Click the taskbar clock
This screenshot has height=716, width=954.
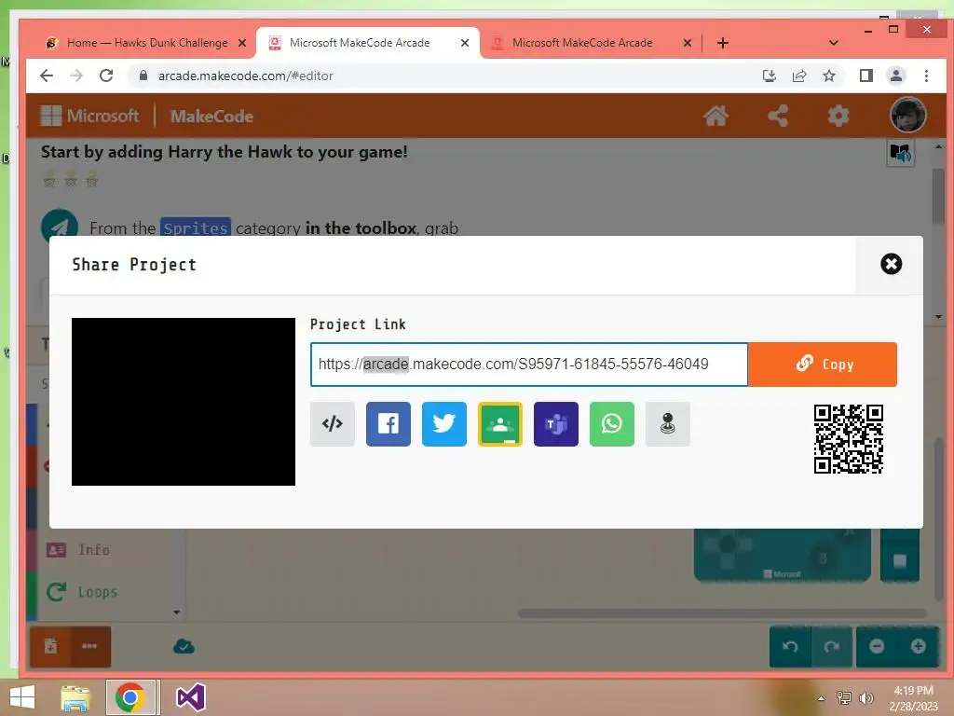(913, 697)
